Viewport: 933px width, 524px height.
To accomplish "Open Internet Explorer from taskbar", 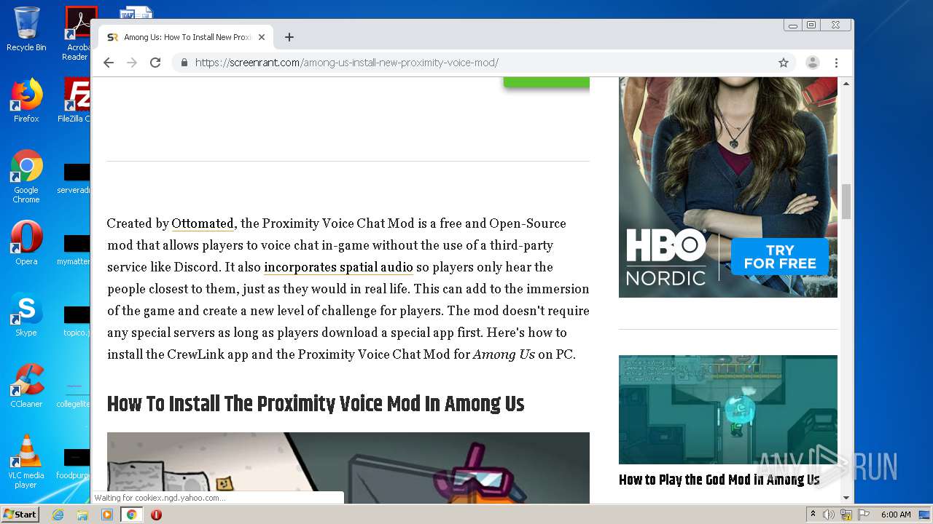I will [58, 515].
